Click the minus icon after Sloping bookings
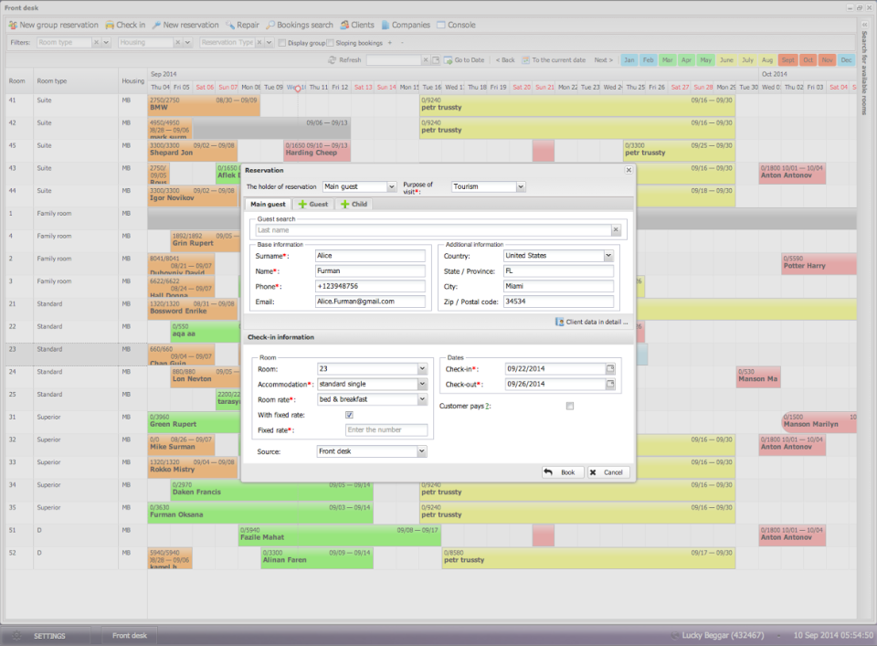 402,43
